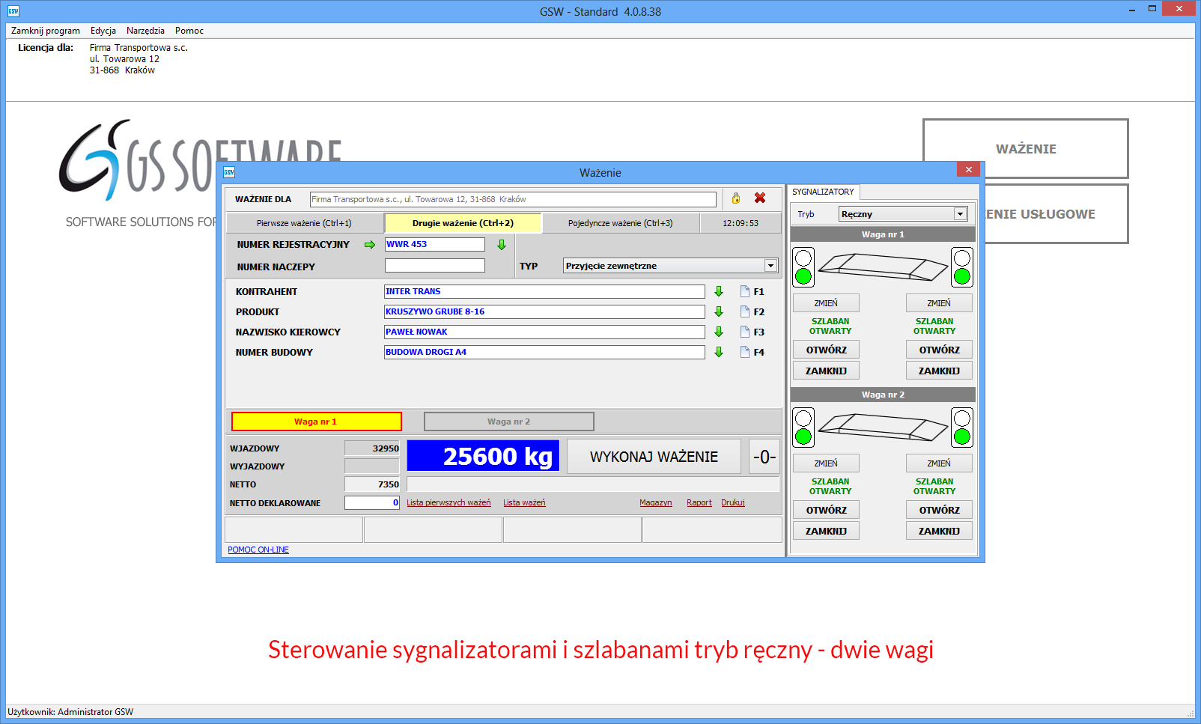Click green down arrow for Kontrahent field
The image size is (1201, 724).
pyautogui.click(x=719, y=291)
